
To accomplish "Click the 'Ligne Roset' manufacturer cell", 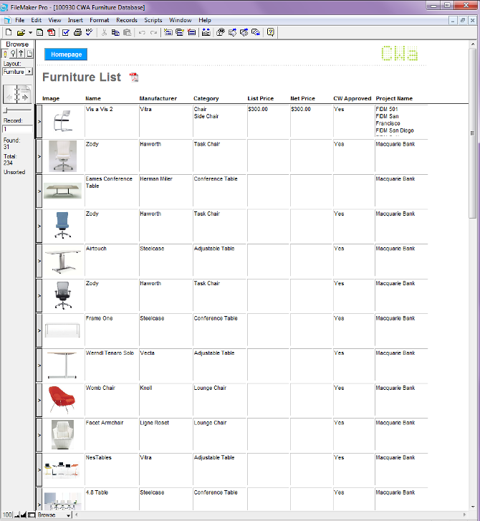I will tap(165, 435).
